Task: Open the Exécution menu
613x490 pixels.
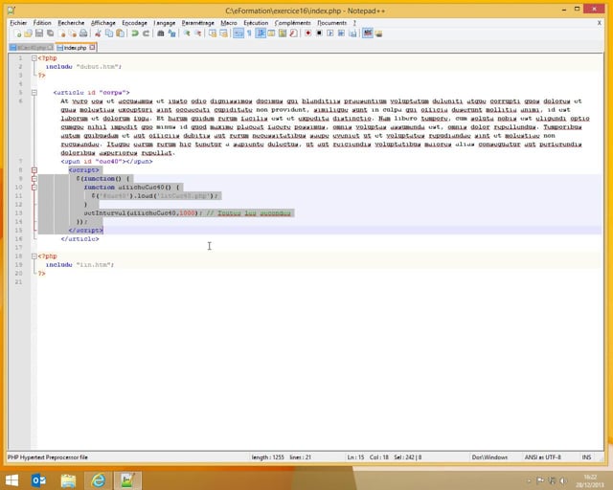Action: coord(256,23)
